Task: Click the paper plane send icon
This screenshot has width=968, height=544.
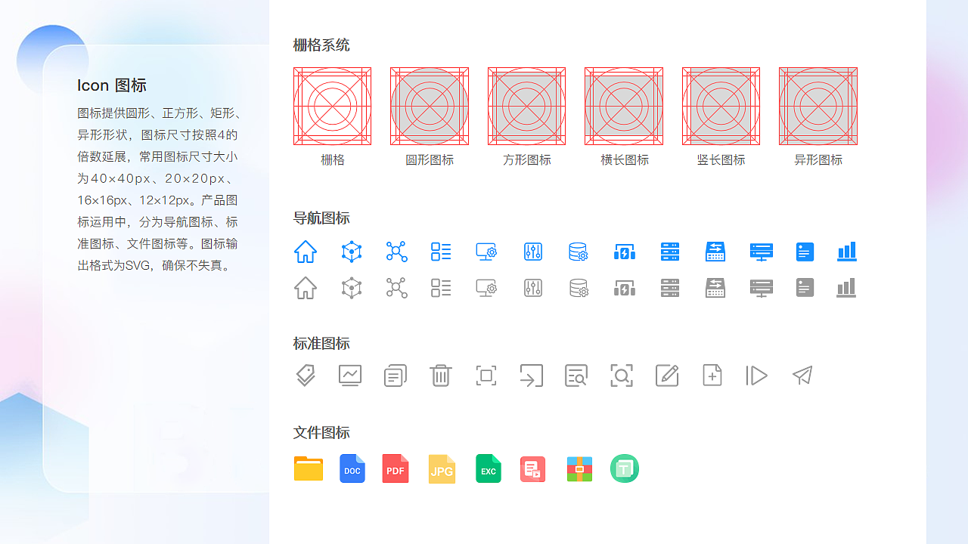Action: (x=802, y=376)
